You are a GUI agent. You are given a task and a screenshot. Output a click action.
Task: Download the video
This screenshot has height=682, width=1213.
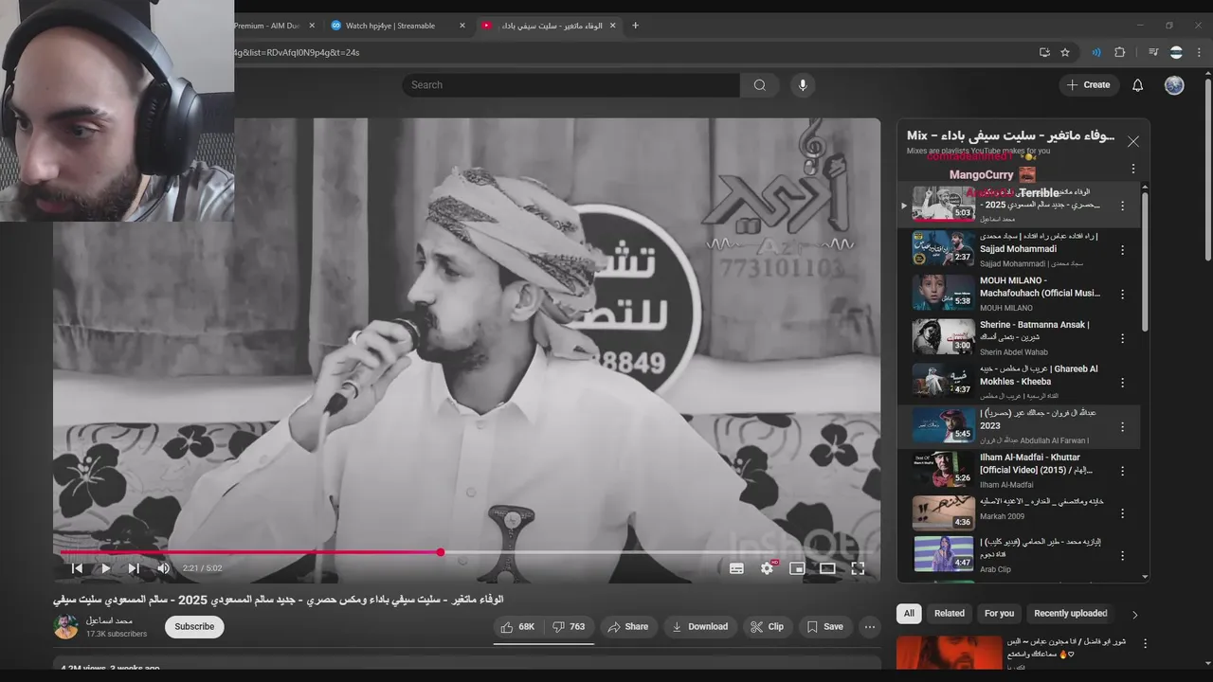(699, 627)
